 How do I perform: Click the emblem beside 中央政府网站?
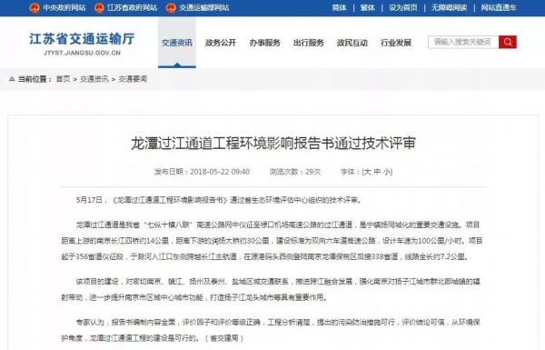[x=35, y=7]
